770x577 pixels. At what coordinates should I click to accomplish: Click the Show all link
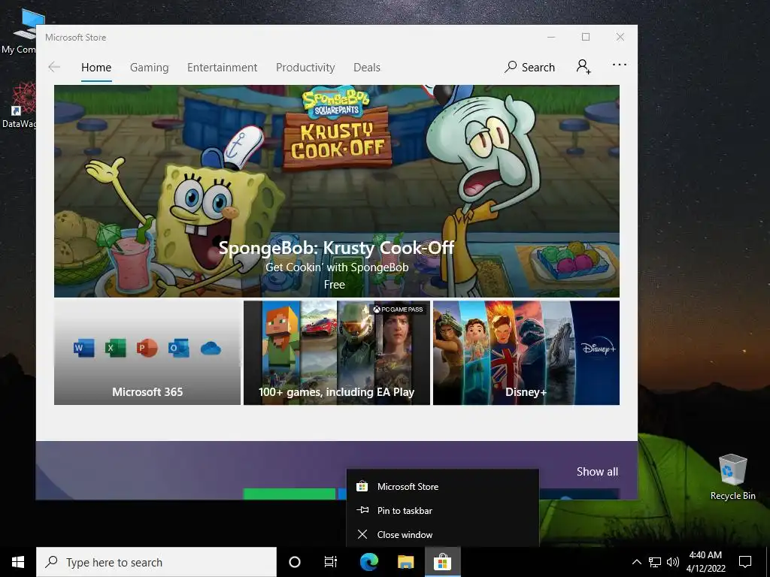click(x=597, y=472)
